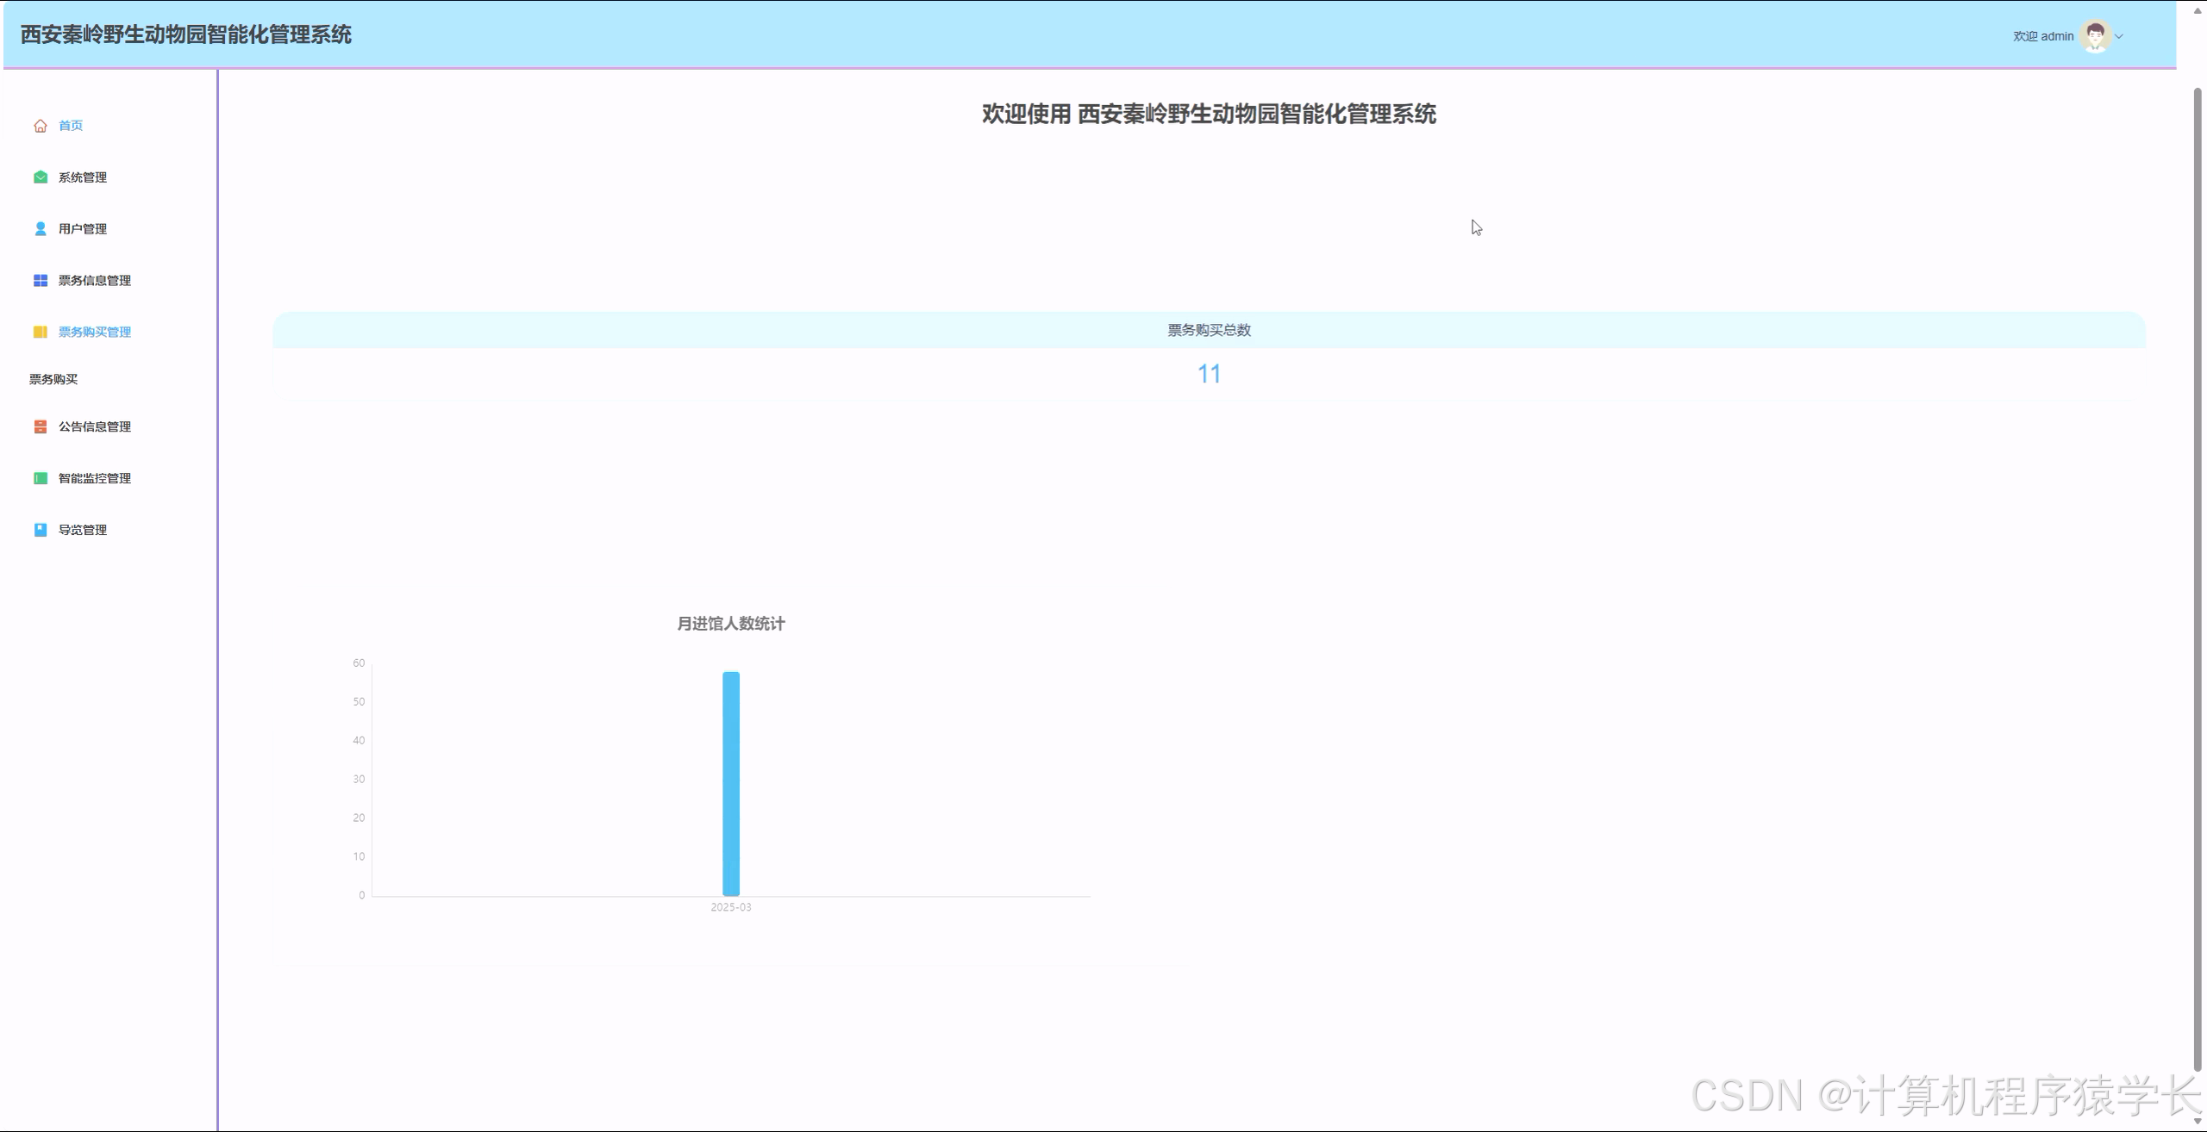Click the yellow icon for 票务购买管理

41,333
